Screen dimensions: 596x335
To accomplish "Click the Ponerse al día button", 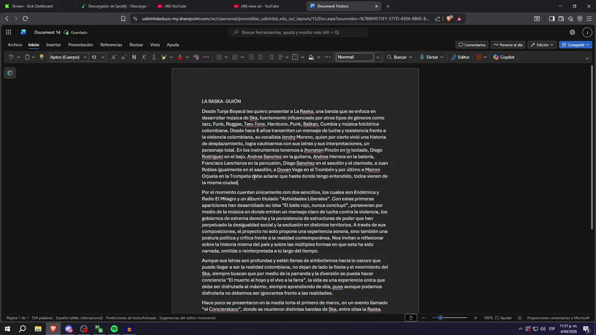I will pyautogui.click(x=508, y=45).
